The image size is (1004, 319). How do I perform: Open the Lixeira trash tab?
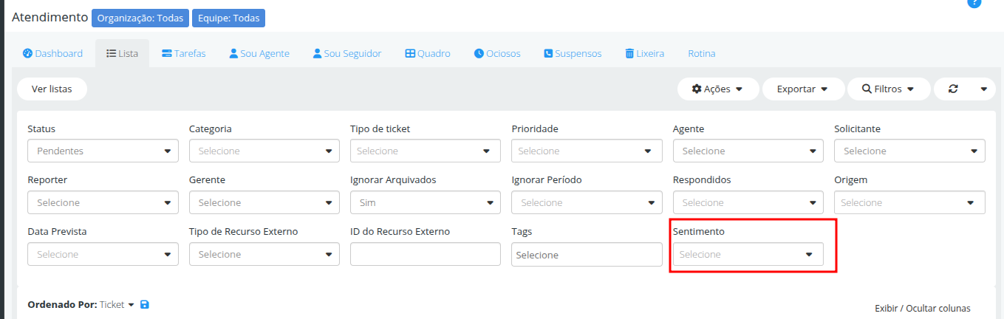pyautogui.click(x=644, y=53)
